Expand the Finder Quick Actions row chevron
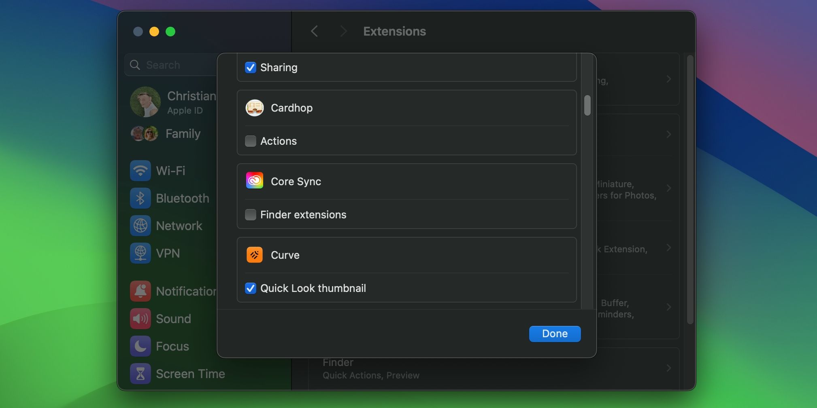The width and height of the screenshot is (817, 408). (x=668, y=368)
